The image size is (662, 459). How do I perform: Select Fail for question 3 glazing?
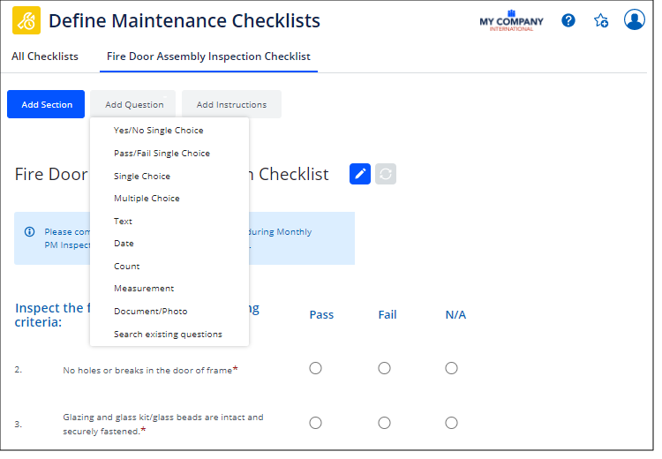point(384,423)
